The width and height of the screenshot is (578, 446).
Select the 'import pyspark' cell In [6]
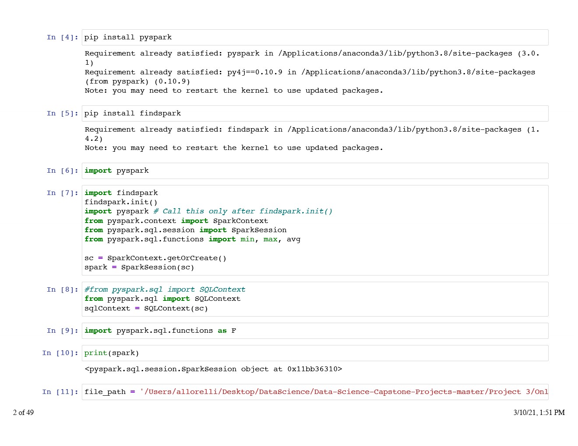tap(314, 171)
